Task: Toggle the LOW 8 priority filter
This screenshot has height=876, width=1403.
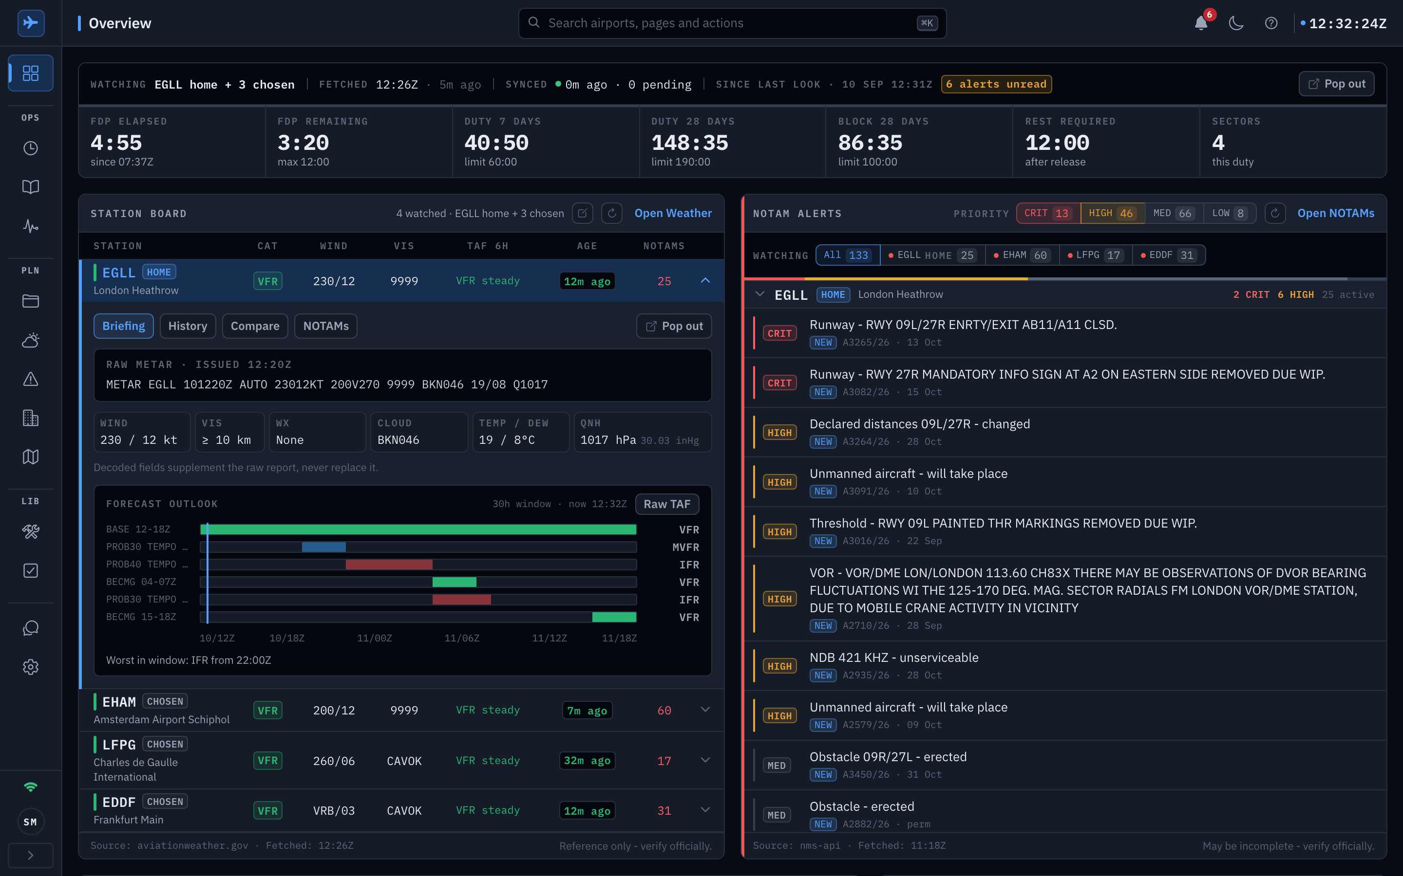Action: point(1230,213)
